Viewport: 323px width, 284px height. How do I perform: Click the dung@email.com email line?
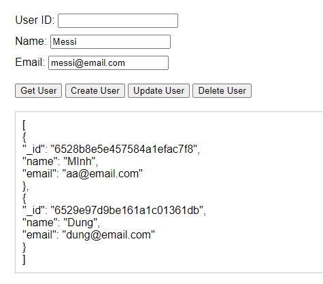click(88, 235)
